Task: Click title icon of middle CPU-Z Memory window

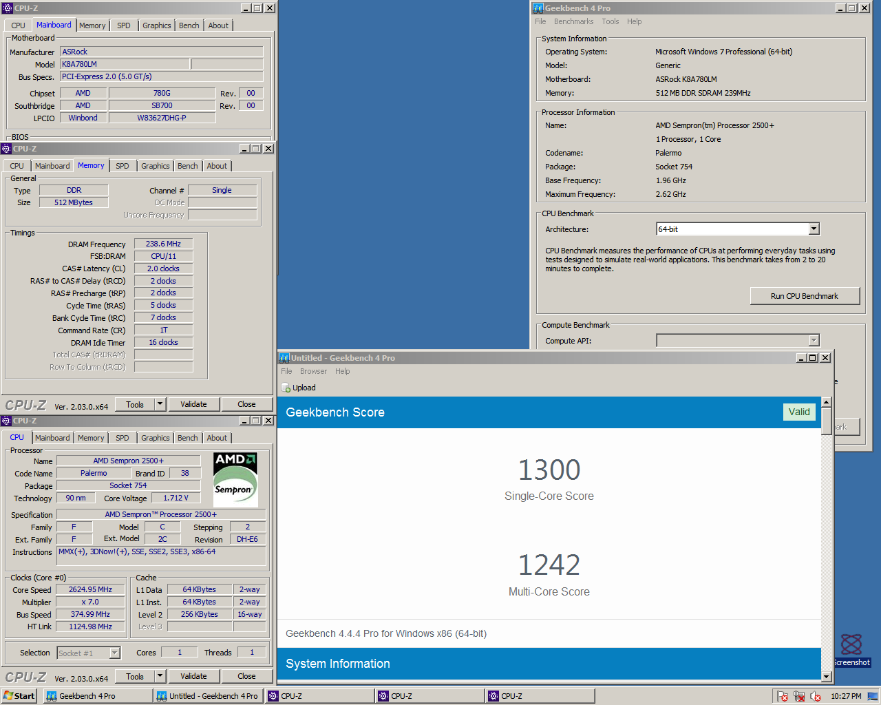Action: (x=7, y=149)
